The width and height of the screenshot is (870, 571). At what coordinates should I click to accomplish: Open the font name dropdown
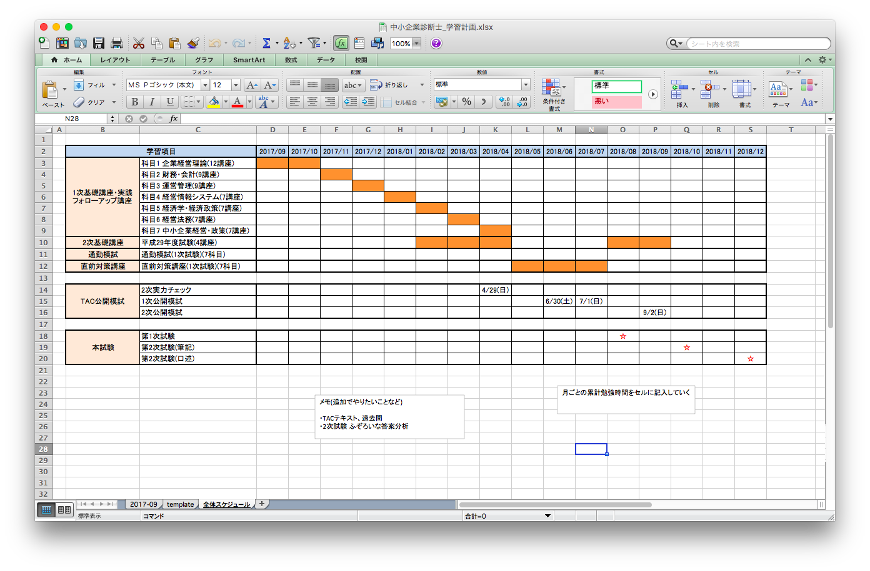(x=205, y=85)
